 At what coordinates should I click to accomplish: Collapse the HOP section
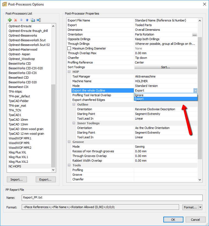tap(69, 72)
